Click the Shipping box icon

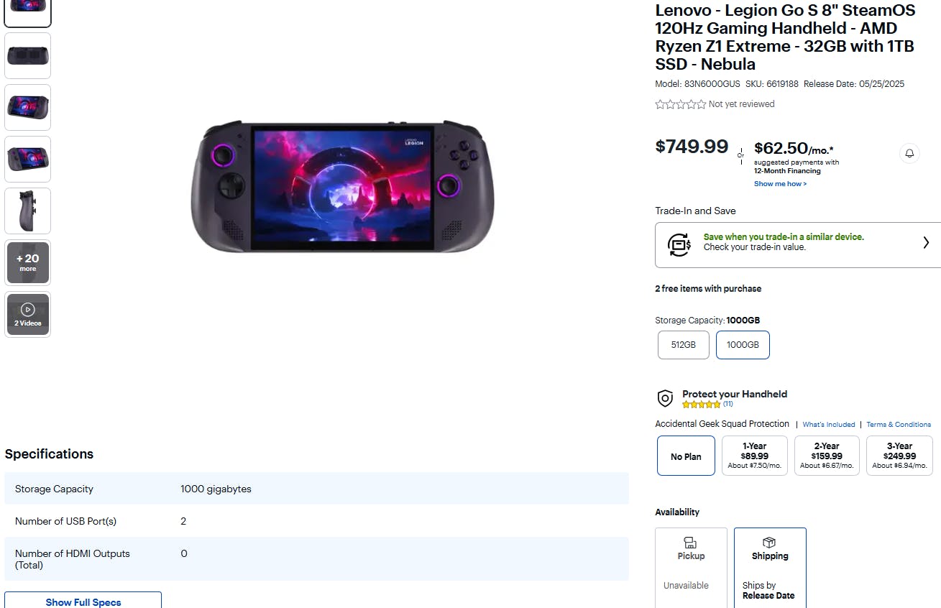(769, 543)
